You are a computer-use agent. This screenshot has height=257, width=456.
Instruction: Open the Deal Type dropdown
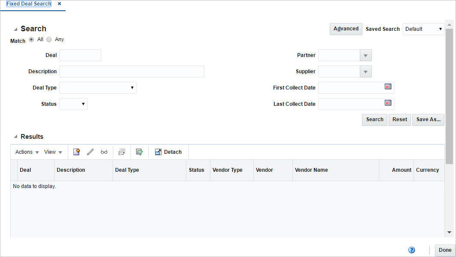(x=133, y=87)
